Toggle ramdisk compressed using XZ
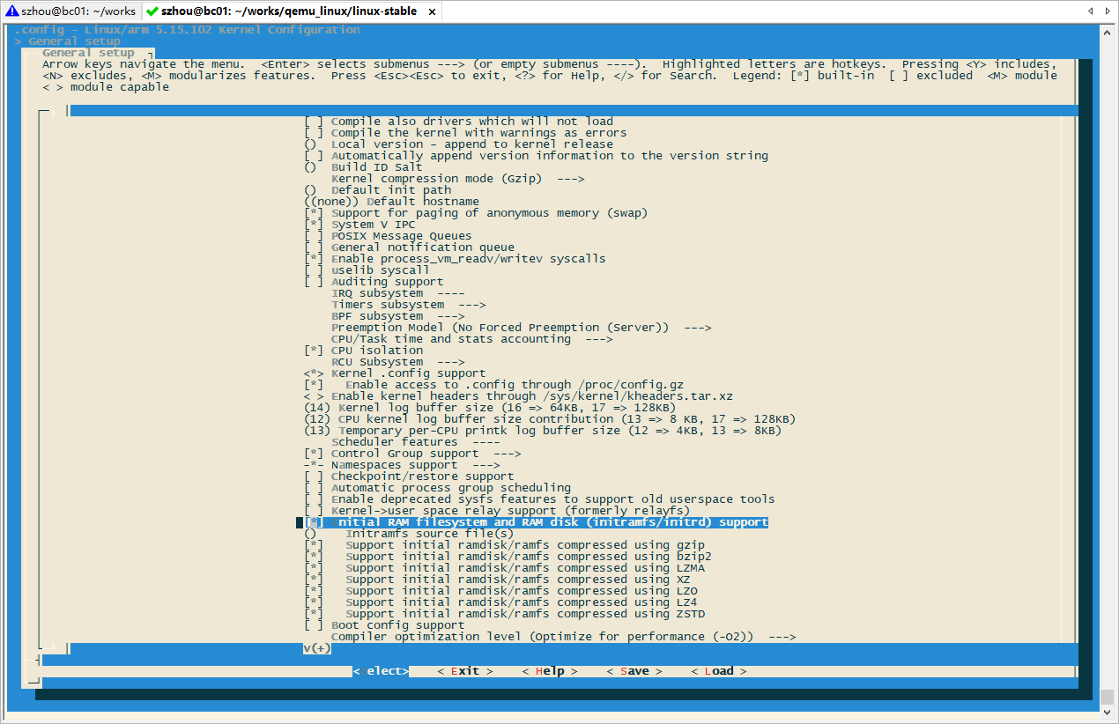1119x724 pixels. point(497,580)
